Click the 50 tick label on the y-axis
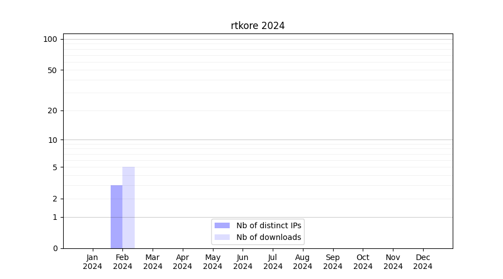This screenshot has height=279, width=503. point(52,70)
